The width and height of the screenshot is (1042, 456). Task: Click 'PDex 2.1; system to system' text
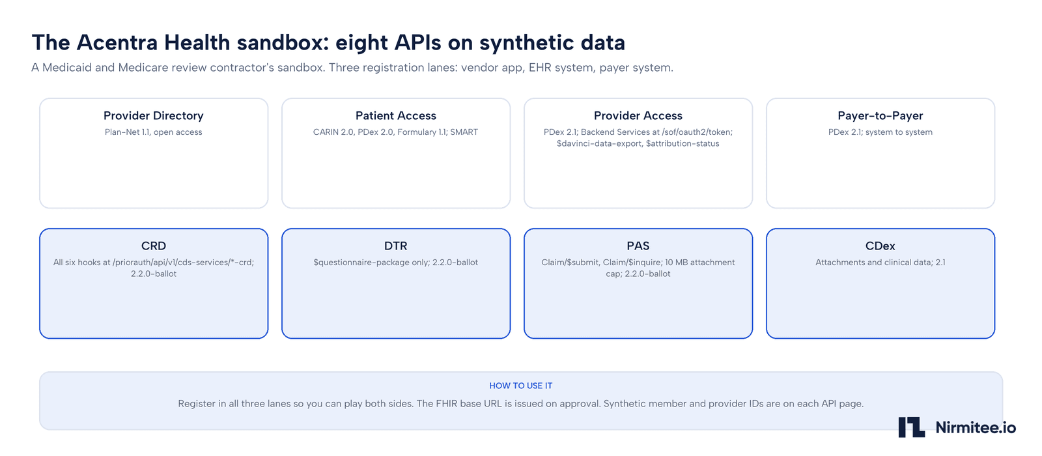[x=880, y=132]
